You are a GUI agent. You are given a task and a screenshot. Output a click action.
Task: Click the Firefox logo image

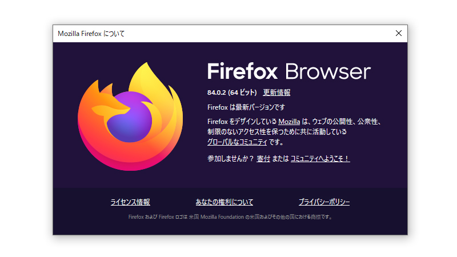(x=130, y=117)
